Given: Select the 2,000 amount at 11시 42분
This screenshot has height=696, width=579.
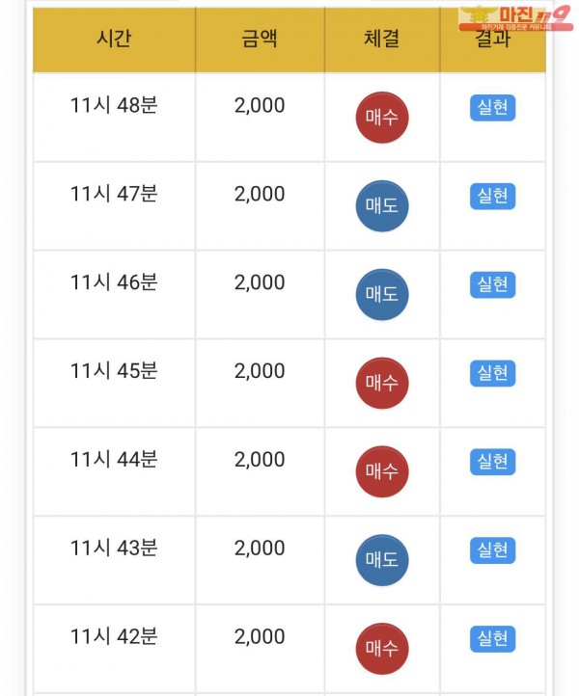Looking at the screenshot, I should 260,636.
